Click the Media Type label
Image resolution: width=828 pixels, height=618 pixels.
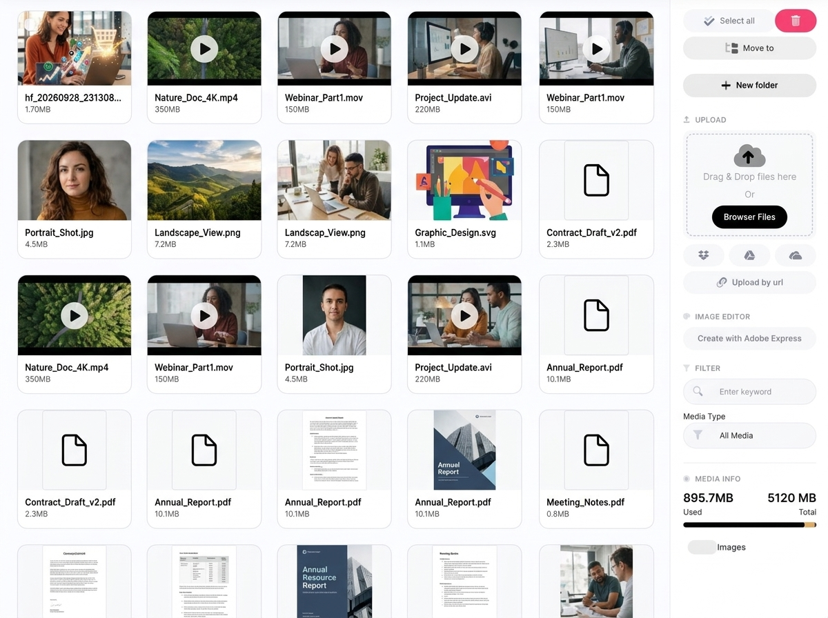coord(704,417)
